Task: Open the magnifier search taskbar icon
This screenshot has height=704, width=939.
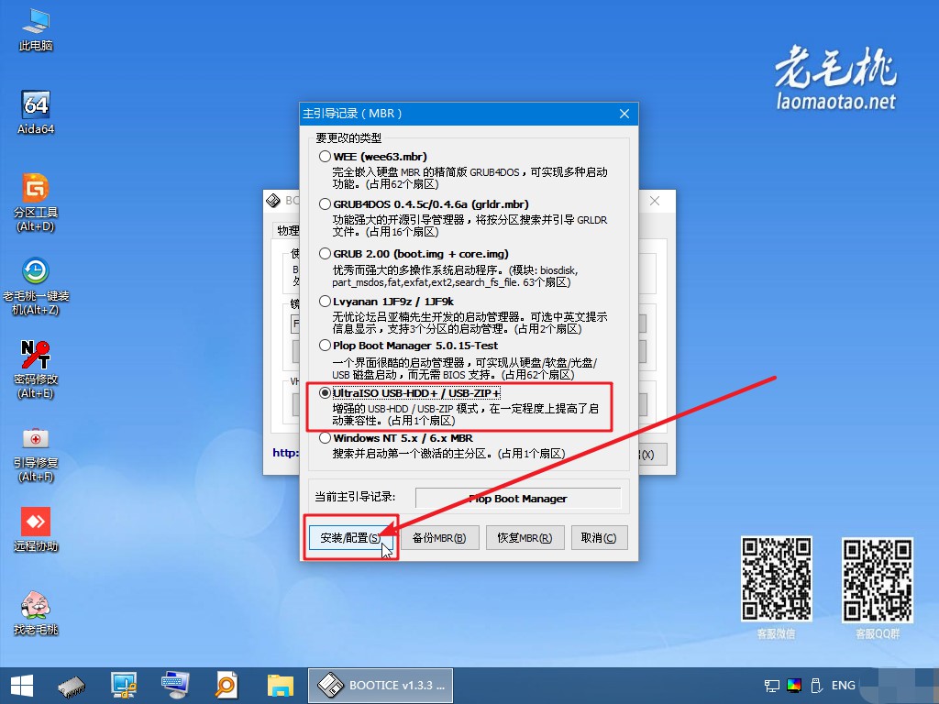Action: click(x=227, y=686)
